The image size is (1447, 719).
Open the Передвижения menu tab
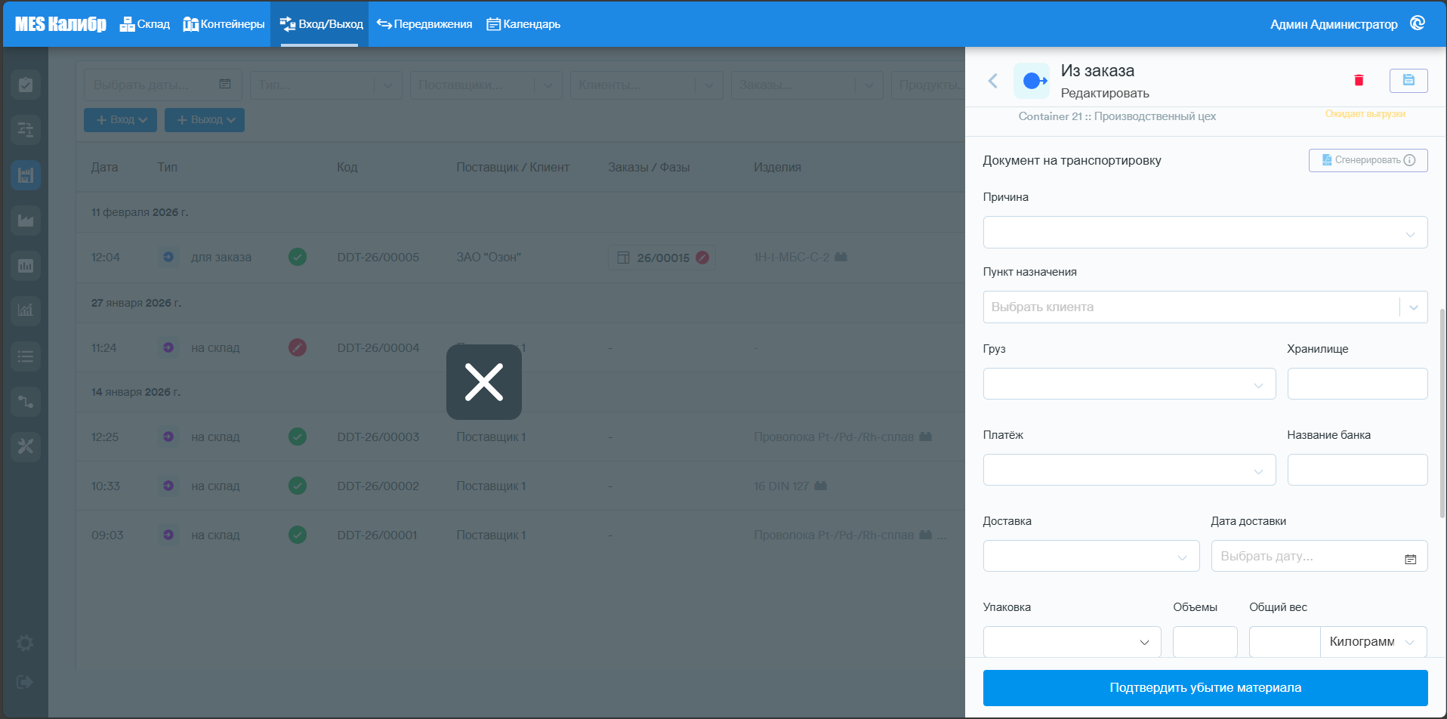click(424, 24)
